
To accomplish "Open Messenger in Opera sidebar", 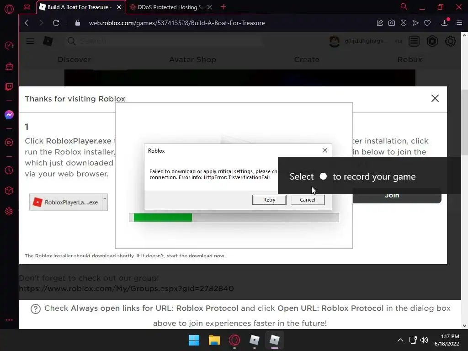I will [9, 115].
